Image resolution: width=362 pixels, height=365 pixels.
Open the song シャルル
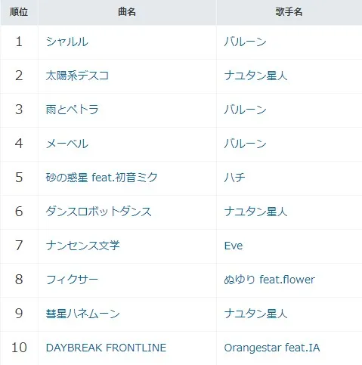[67, 42]
